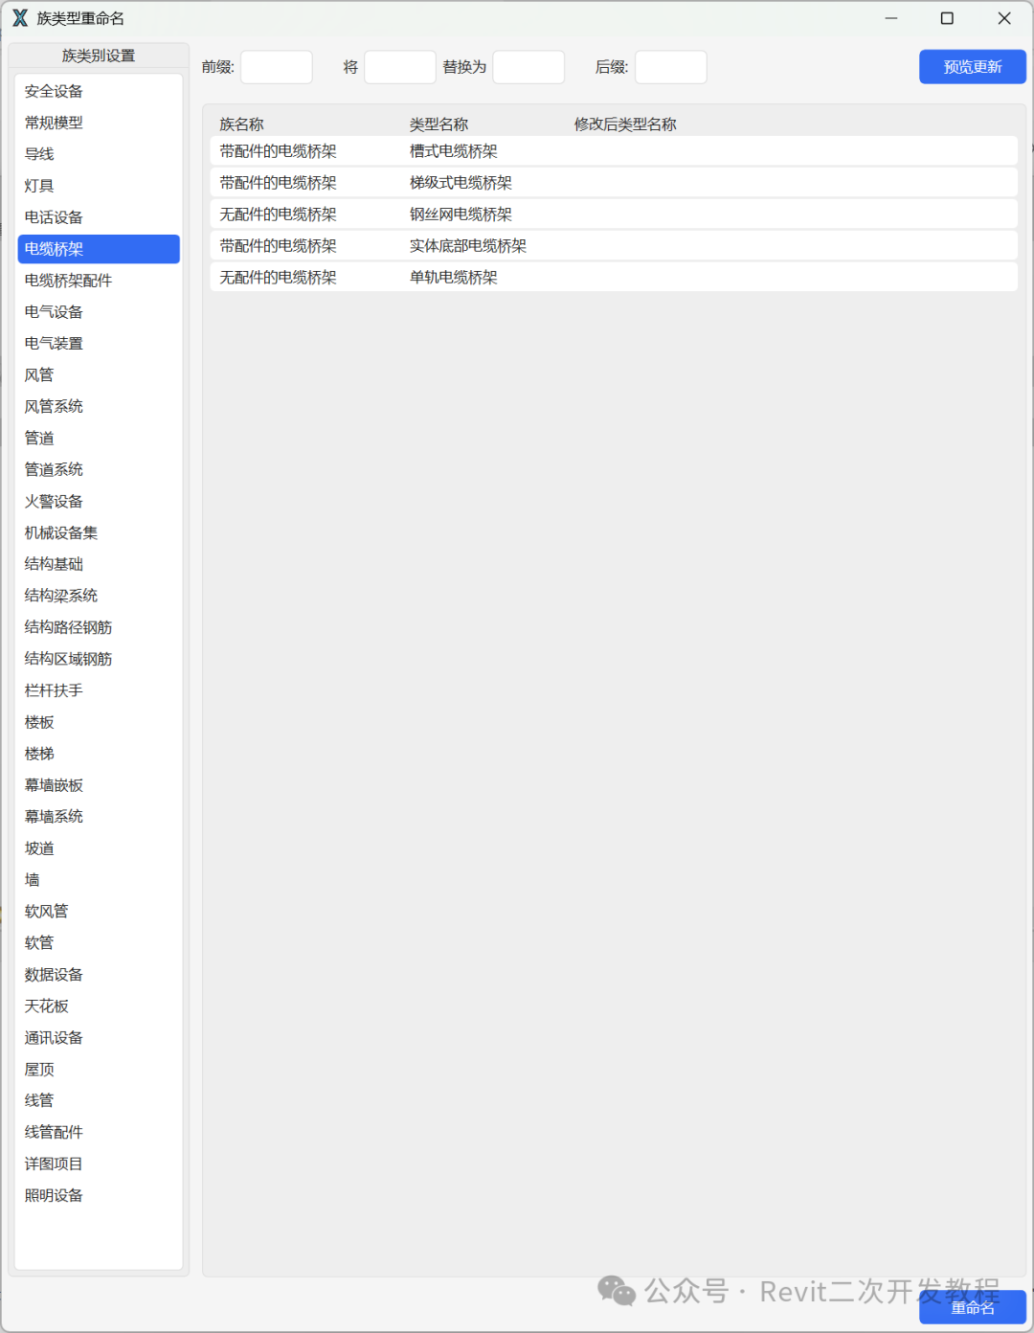Screen dimensions: 1034x1333
Task: Select 坡道 category
Action: tap(99, 848)
